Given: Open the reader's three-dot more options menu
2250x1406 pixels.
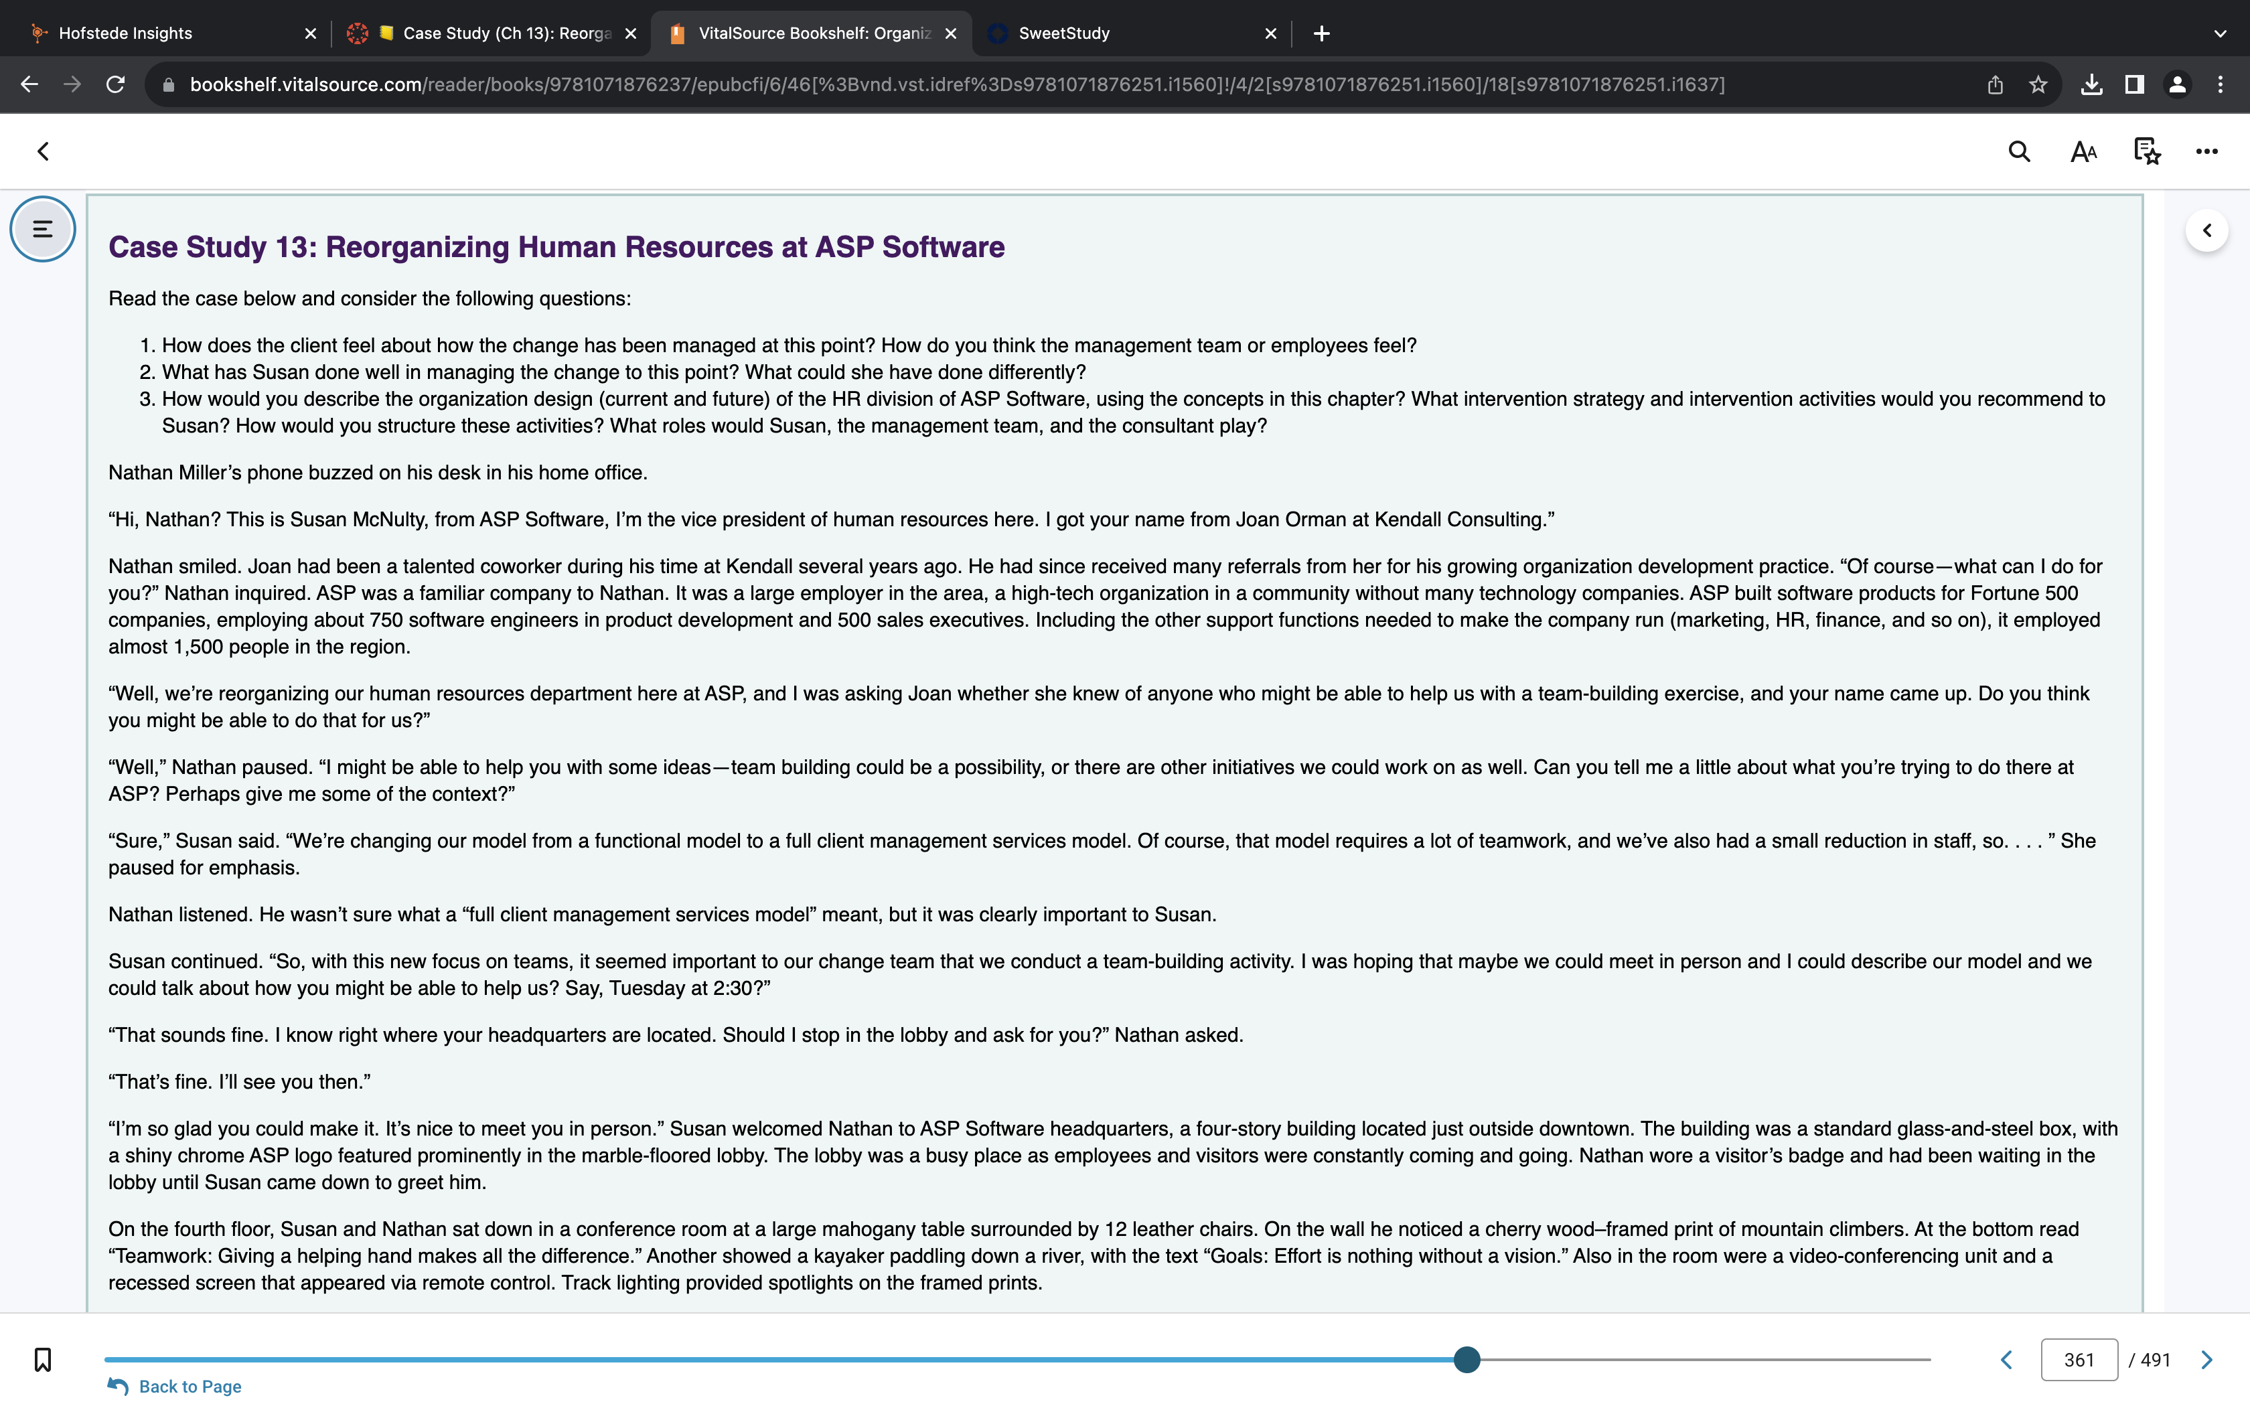Looking at the screenshot, I should click(2206, 151).
